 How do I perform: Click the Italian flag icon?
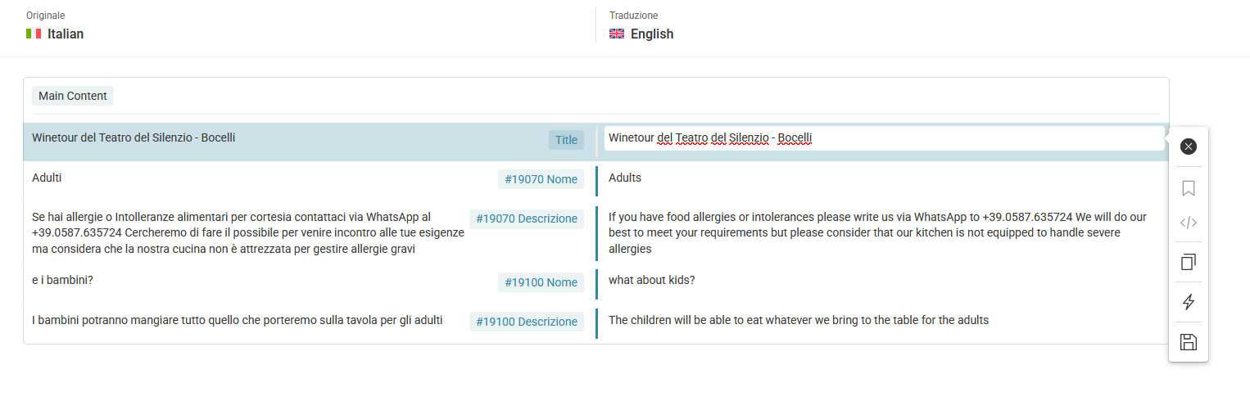(x=34, y=34)
